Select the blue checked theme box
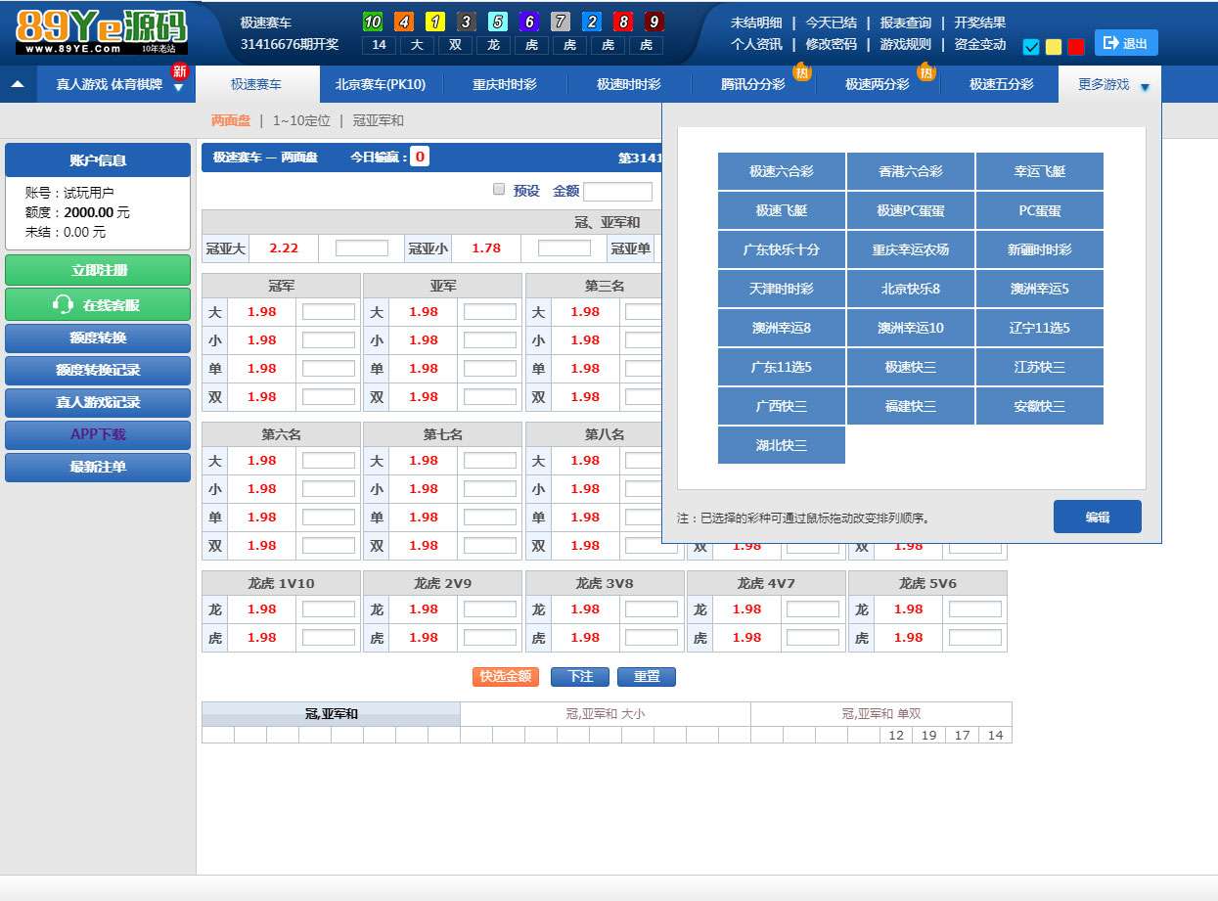 click(x=1031, y=47)
